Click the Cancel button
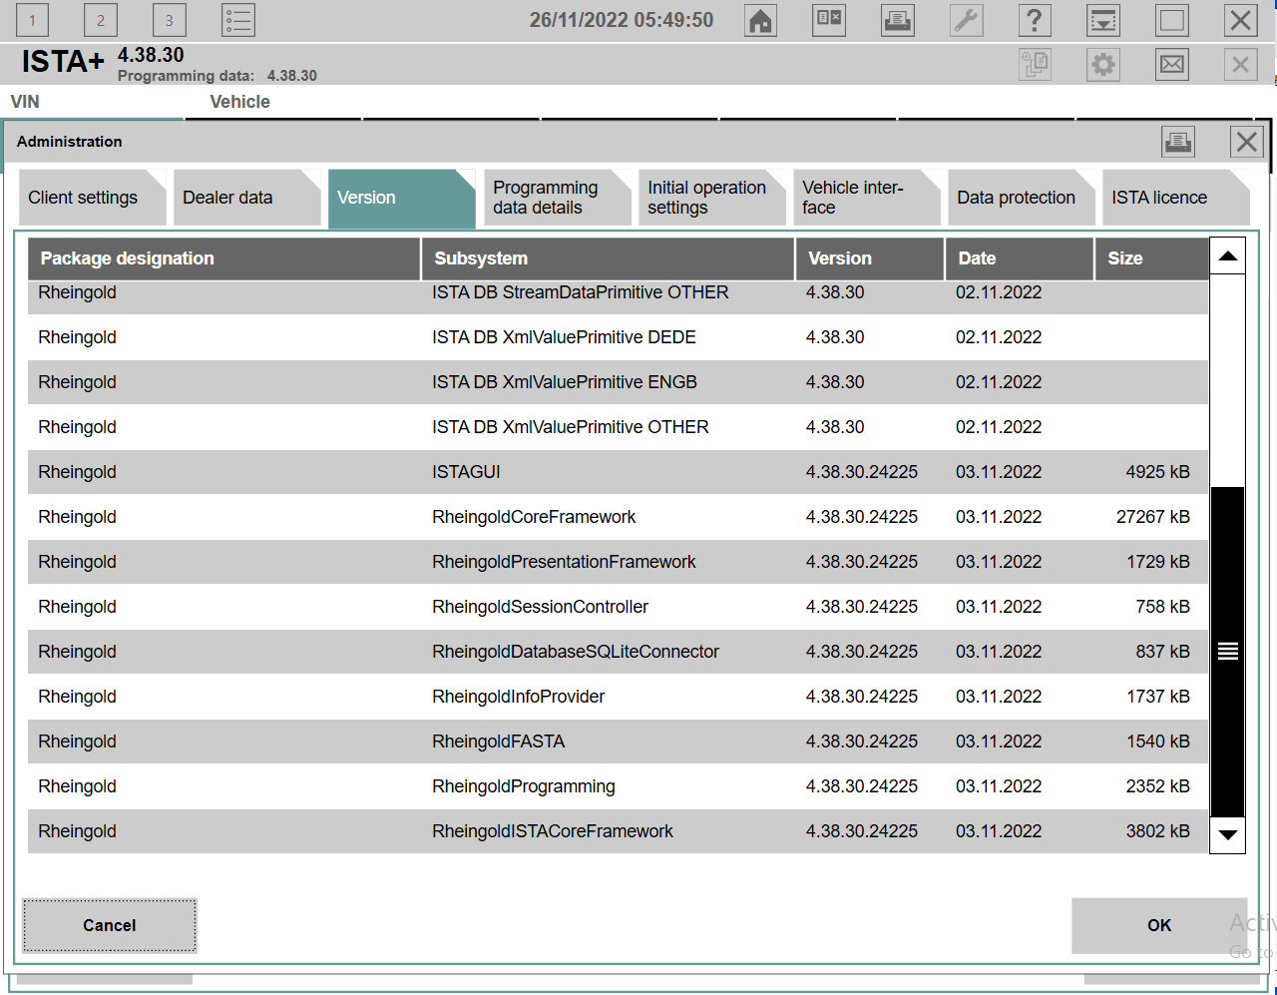Image resolution: width=1277 pixels, height=995 pixels. point(110,925)
